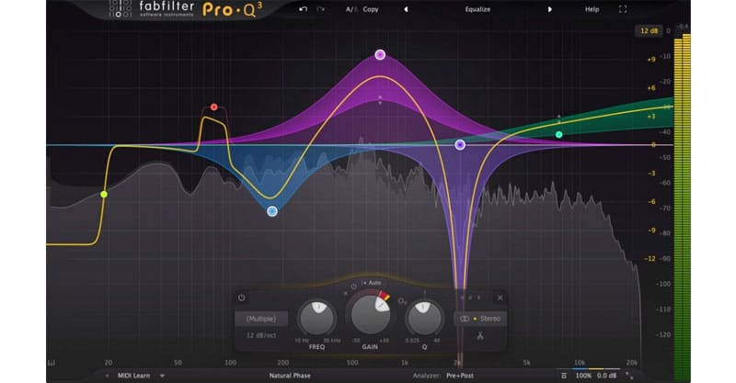Enable Auto threshold mode
The width and height of the screenshot is (736, 383).
pyautogui.click(x=372, y=283)
